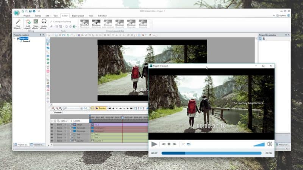Toggle visibility of the first Text layer

click(52, 134)
